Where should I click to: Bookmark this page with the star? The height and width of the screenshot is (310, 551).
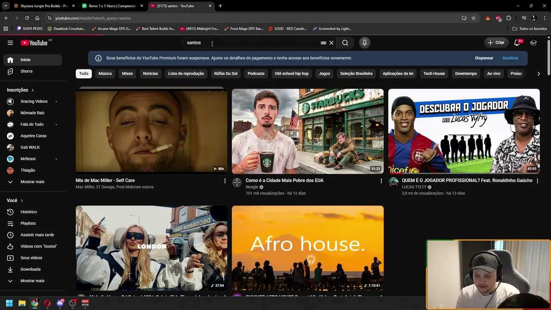pos(474,18)
